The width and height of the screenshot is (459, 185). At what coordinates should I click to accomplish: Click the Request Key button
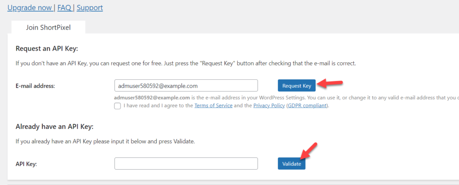tap(297, 86)
